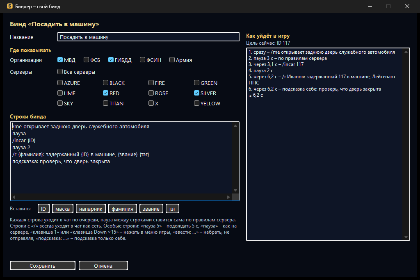This screenshot has height=280, width=420.
Task: Disable the SILVER server checkbox
Action: tap(196, 93)
